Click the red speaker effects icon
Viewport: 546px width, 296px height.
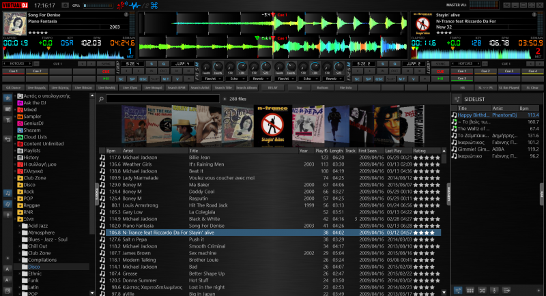[121, 5]
